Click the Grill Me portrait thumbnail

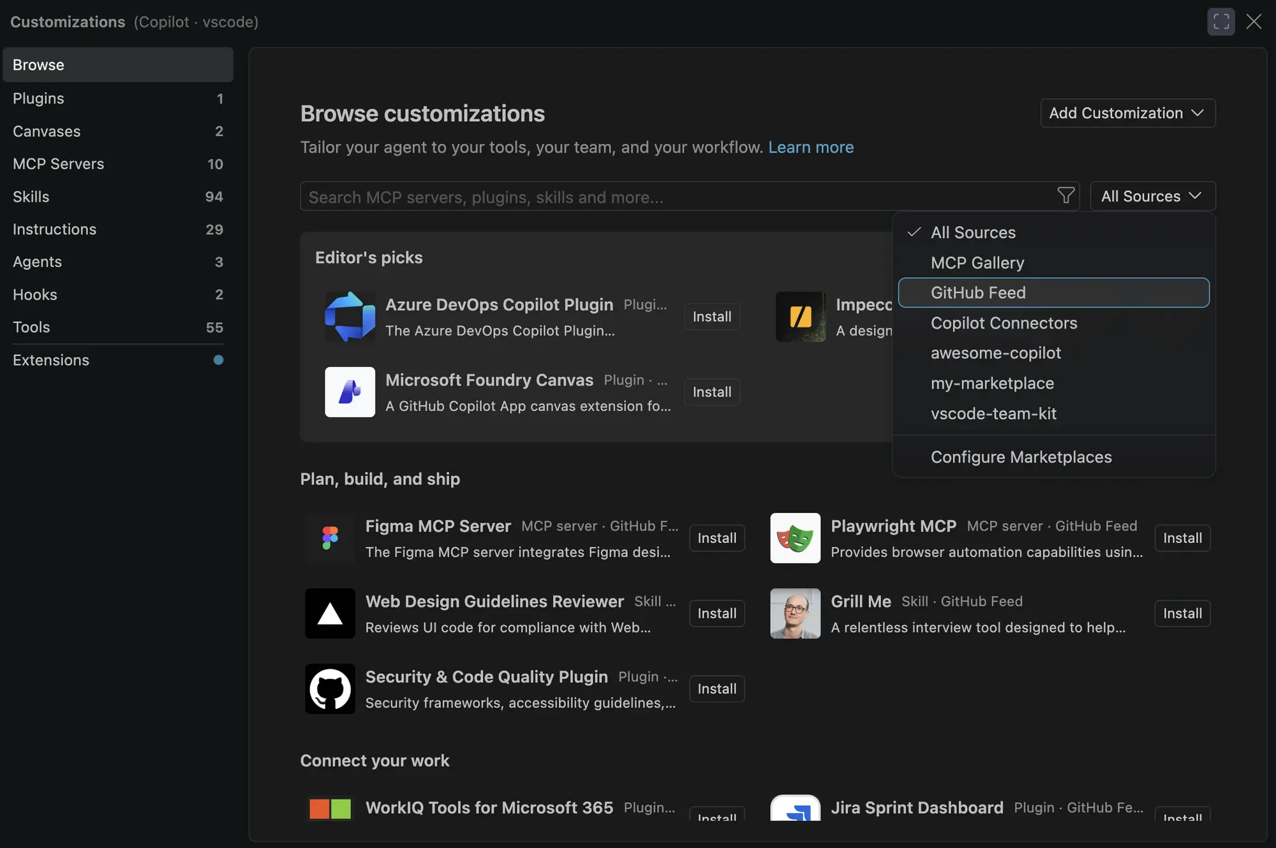click(795, 613)
